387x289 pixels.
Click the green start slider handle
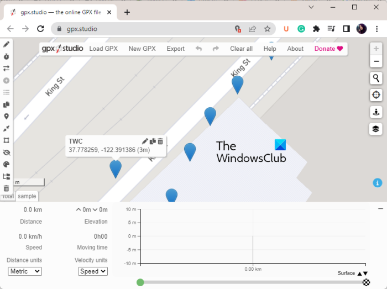pos(140,282)
